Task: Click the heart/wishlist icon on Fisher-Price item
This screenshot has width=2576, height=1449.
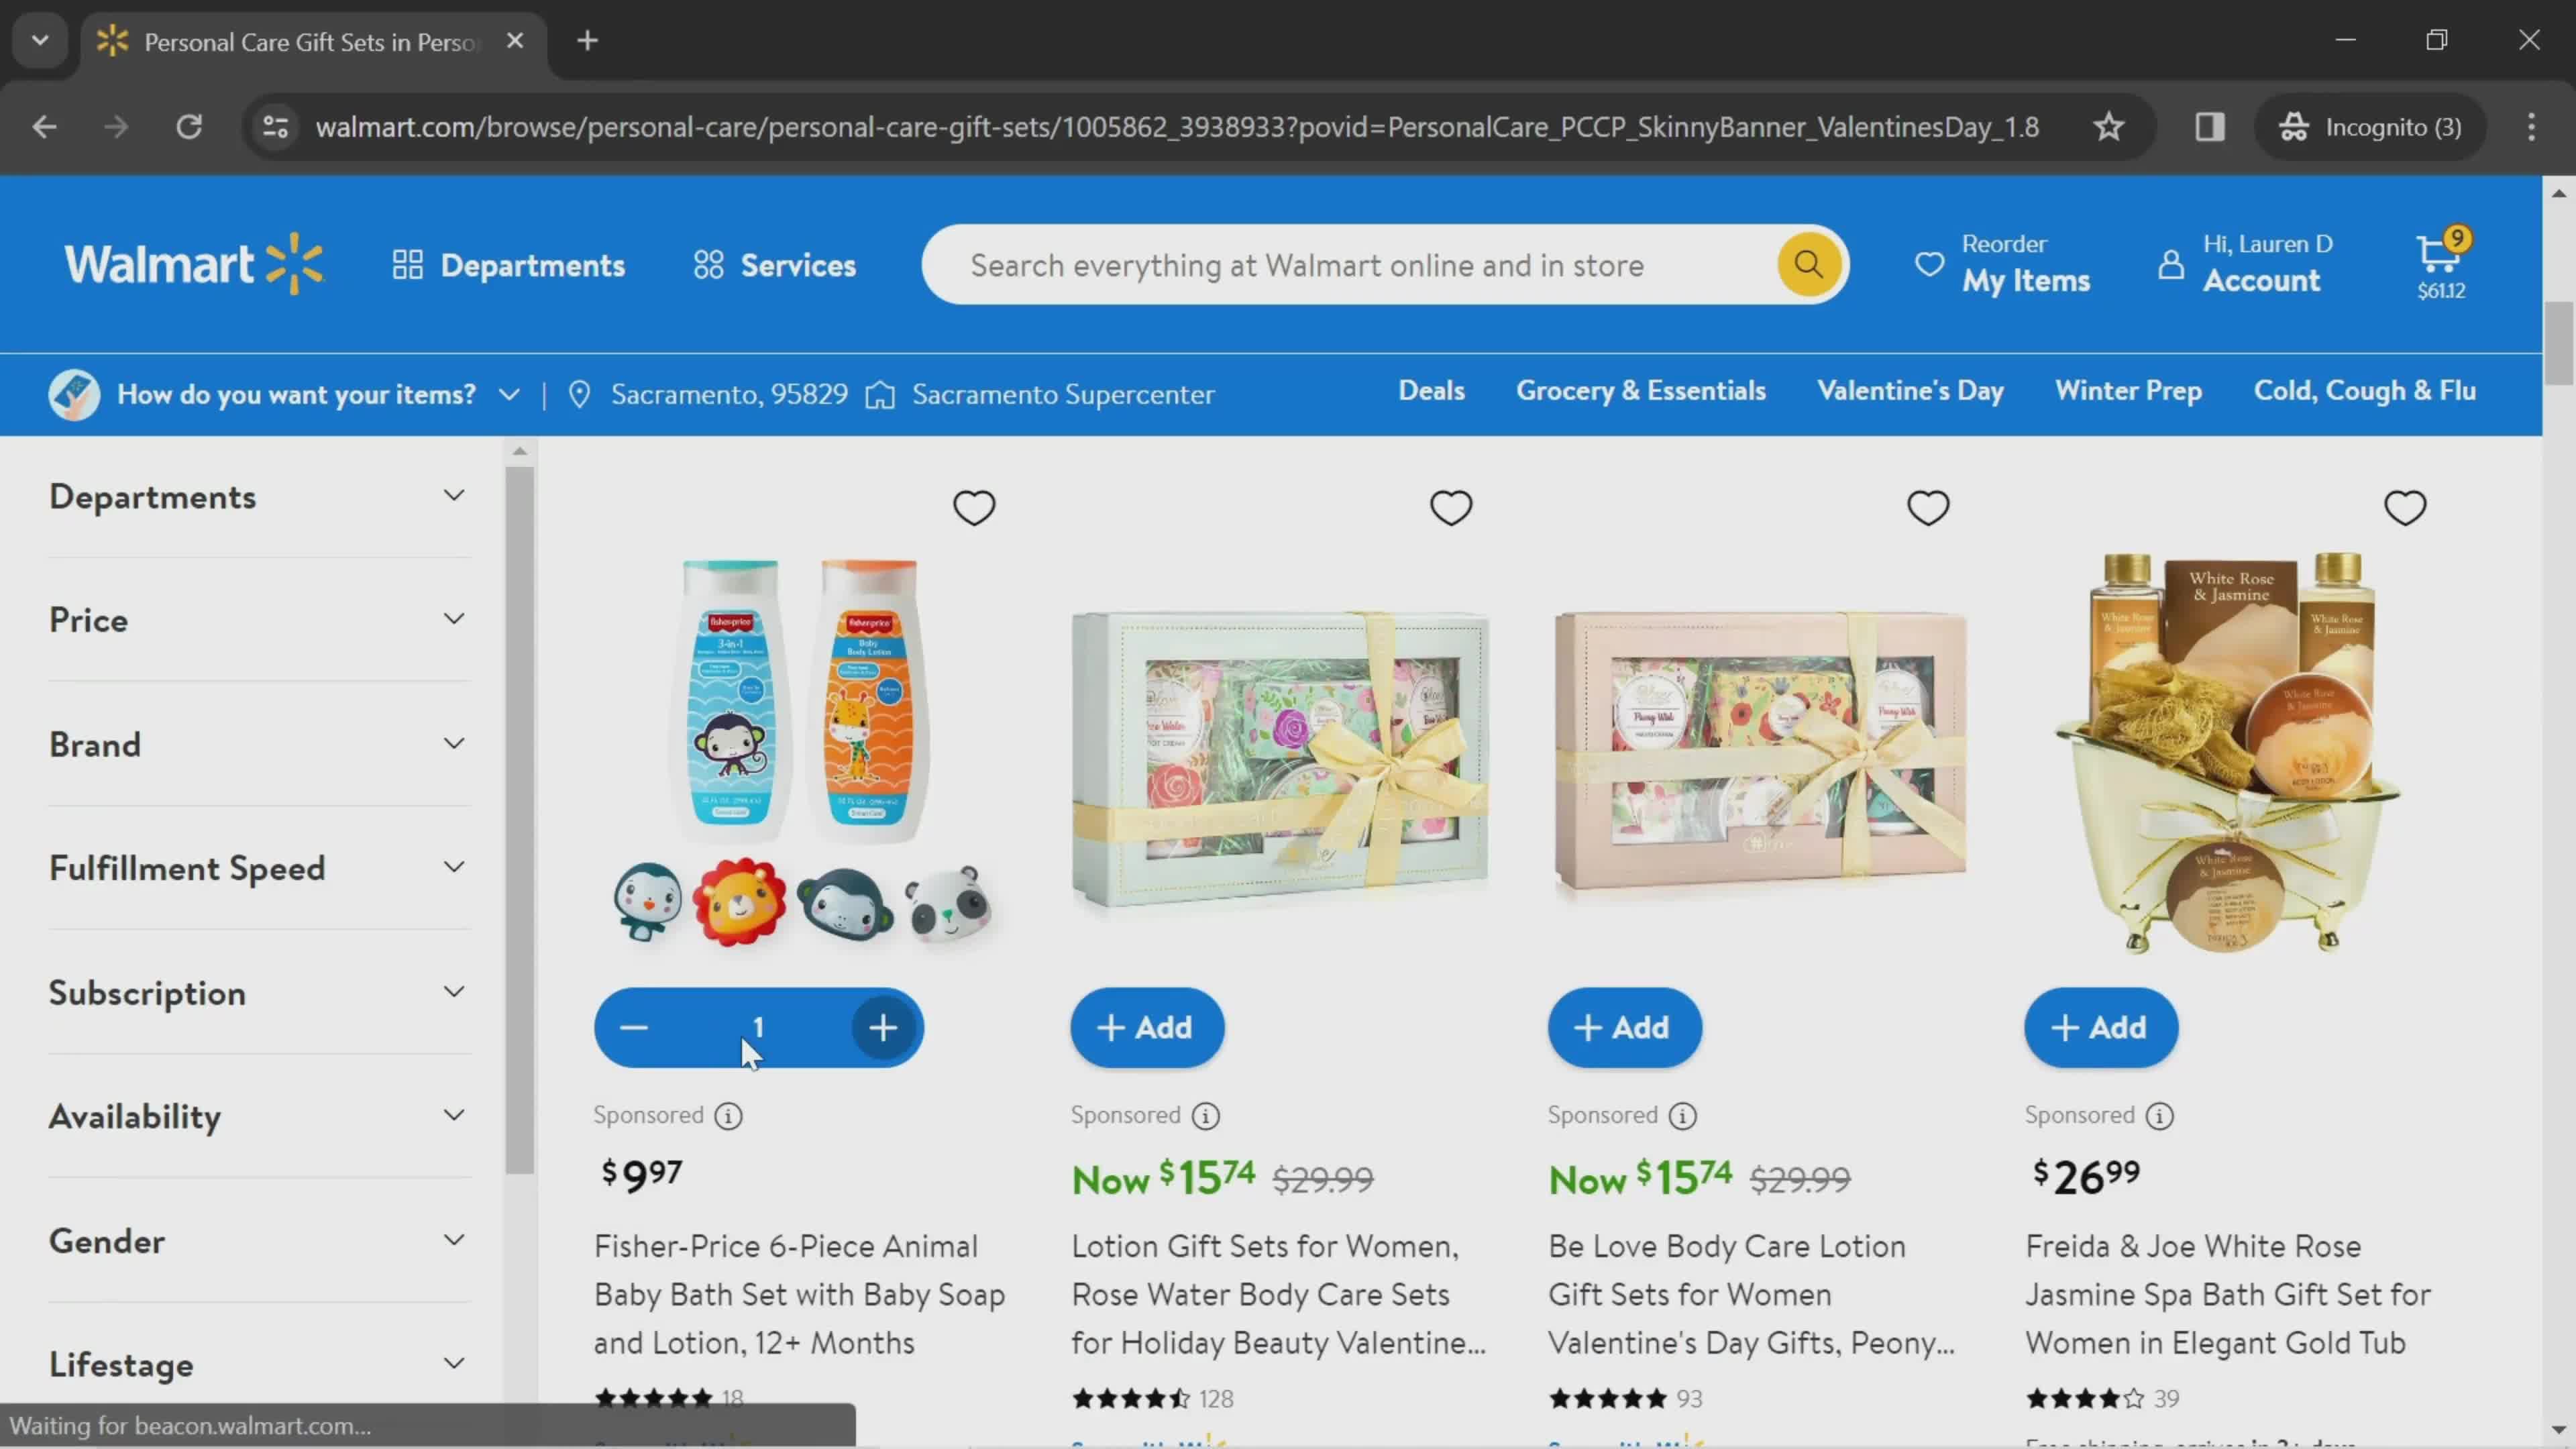Action: pyautogui.click(x=973, y=508)
